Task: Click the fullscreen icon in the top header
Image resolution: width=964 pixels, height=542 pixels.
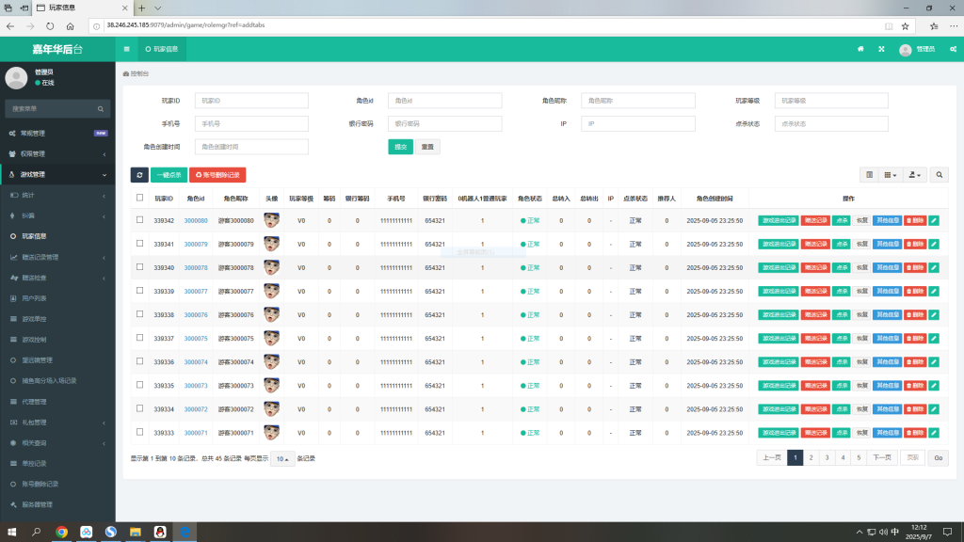Action: 881,49
